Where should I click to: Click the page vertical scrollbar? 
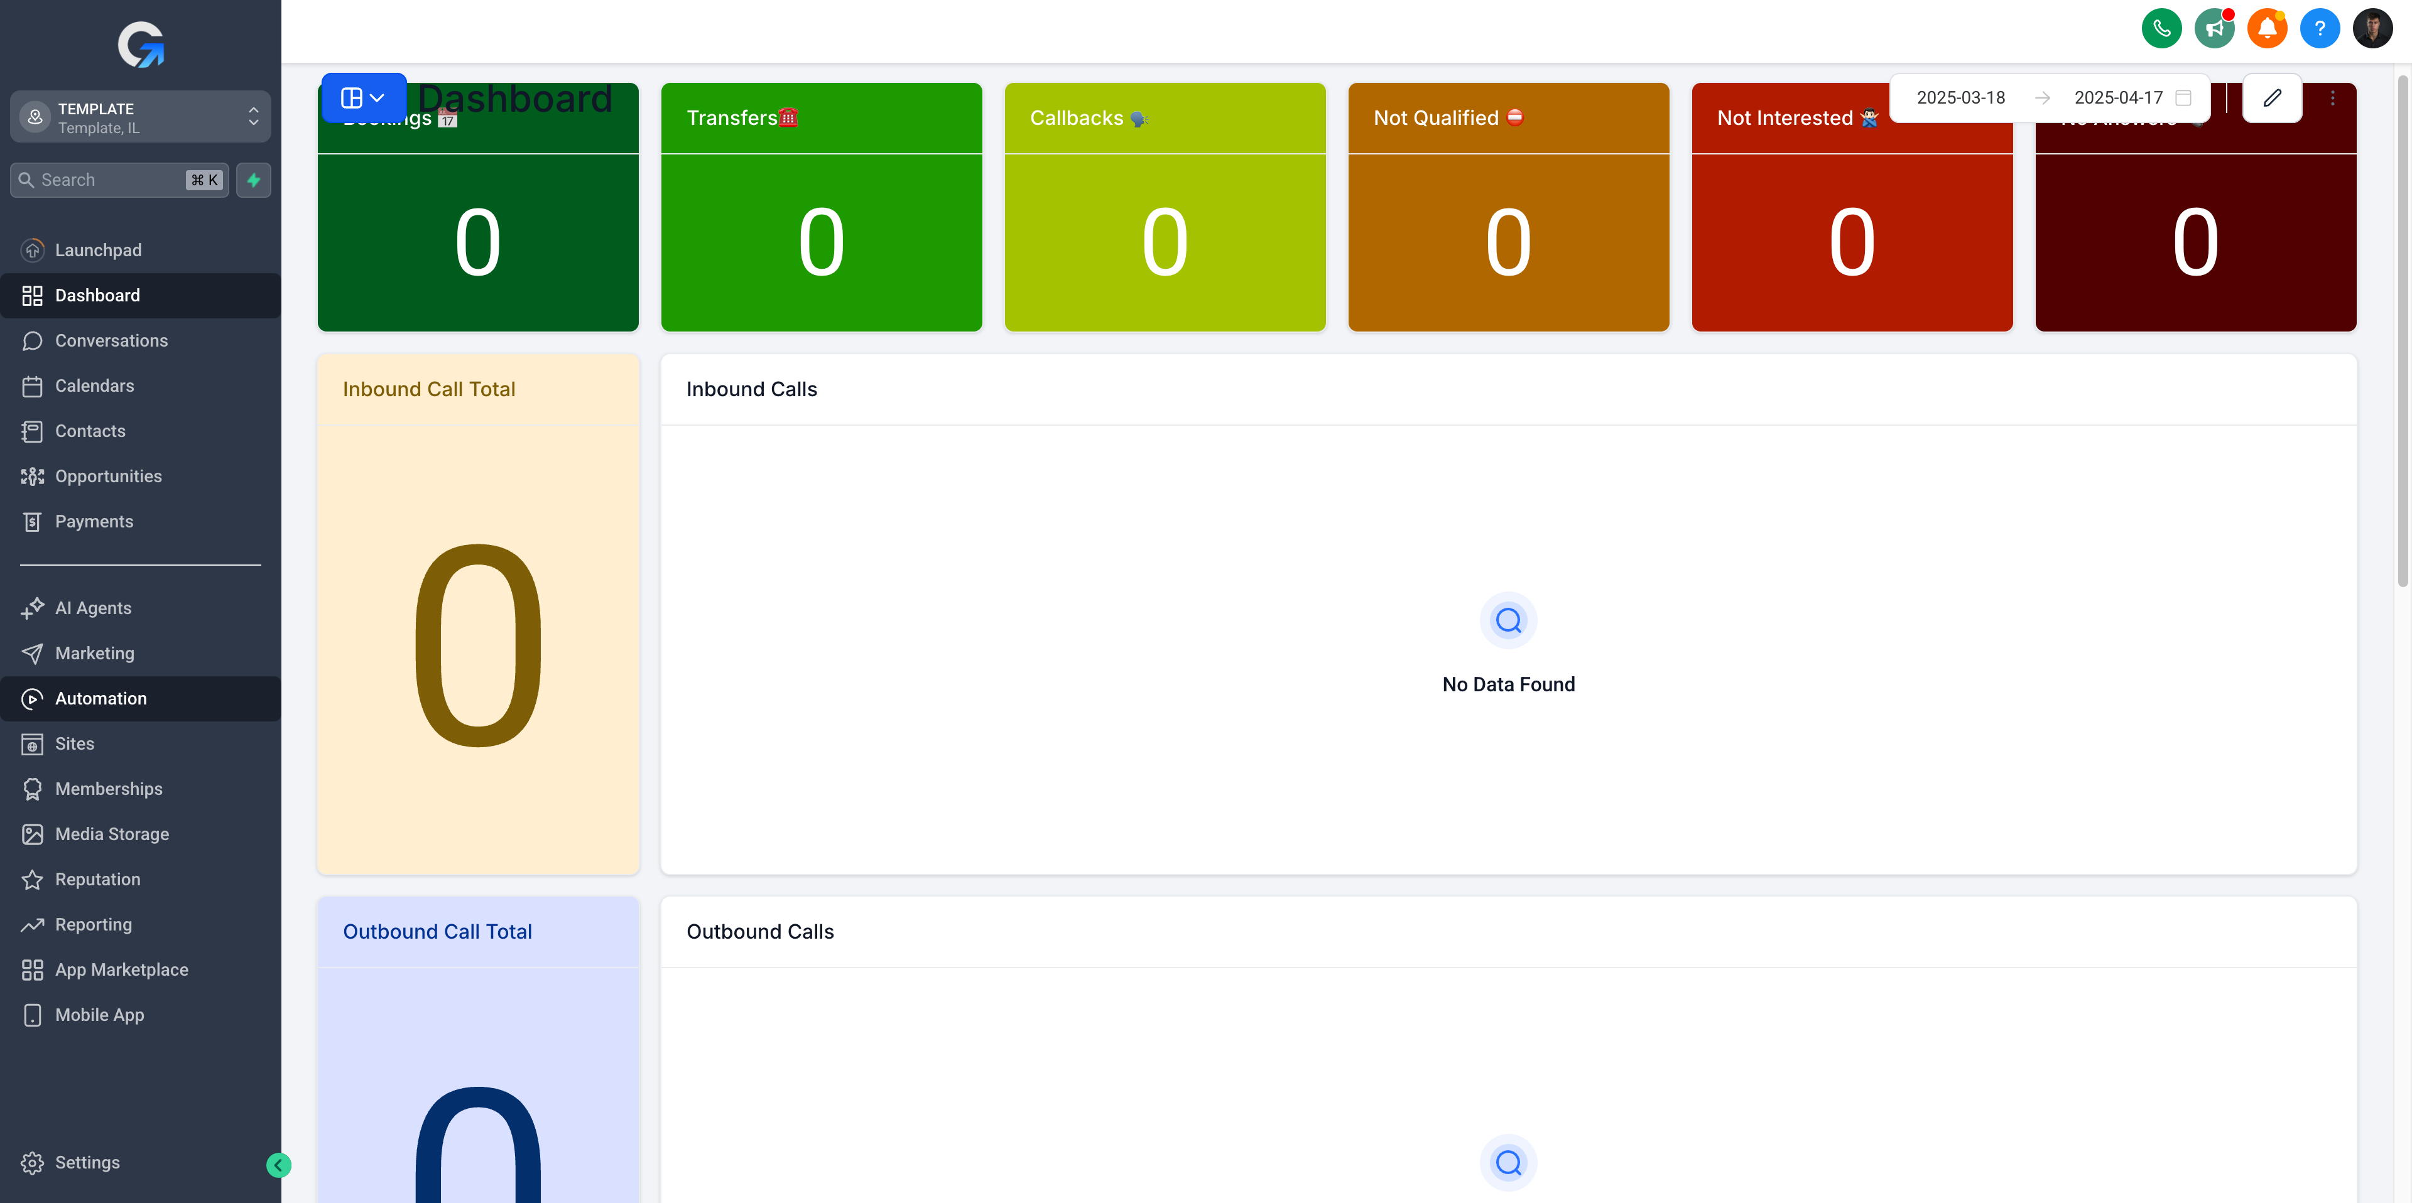pyautogui.click(x=2403, y=330)
